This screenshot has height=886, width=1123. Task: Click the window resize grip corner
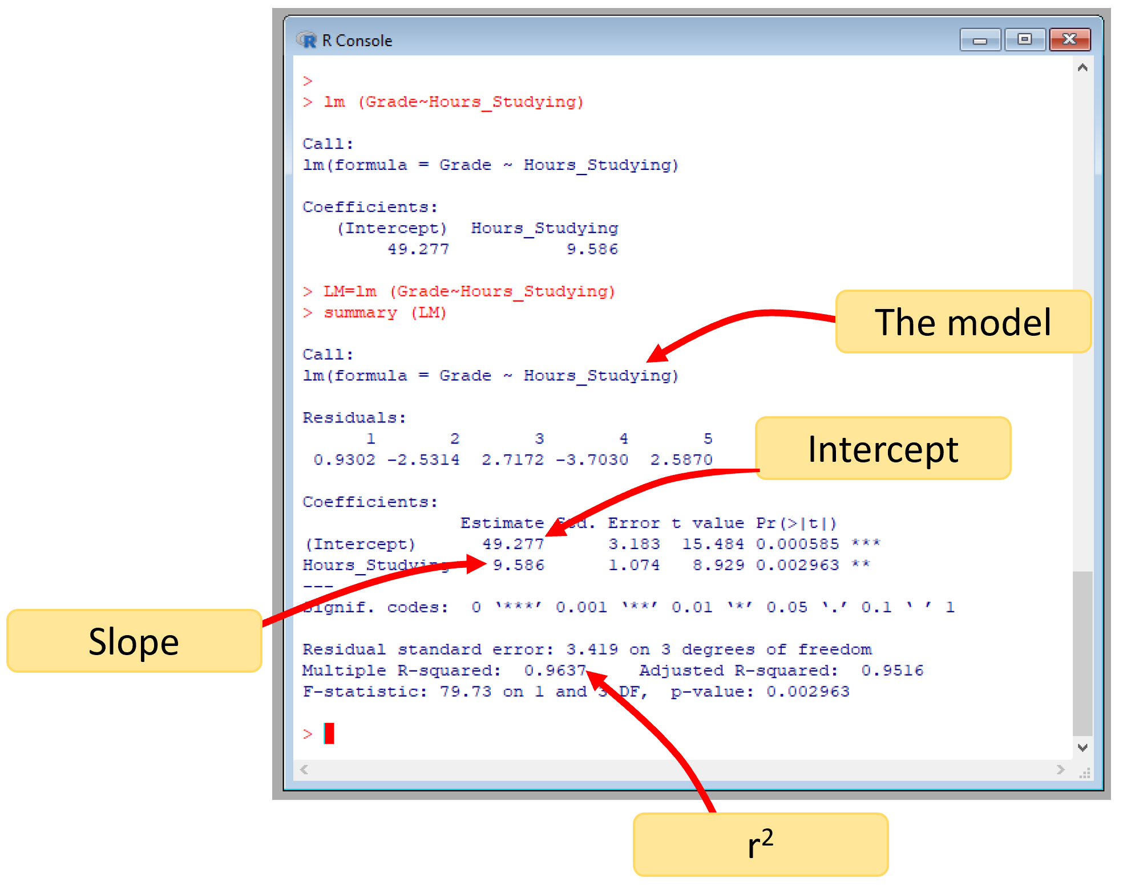[1085, 773]
